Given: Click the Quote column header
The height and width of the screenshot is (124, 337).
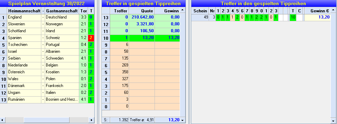Looking at the screenshot, I should pos(142,11).
